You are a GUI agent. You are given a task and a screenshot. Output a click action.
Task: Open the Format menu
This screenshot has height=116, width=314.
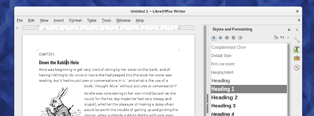coord(75,20)
